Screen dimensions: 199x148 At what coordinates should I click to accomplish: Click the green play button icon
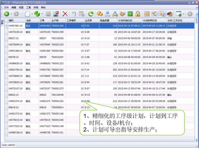coord(130,14)
